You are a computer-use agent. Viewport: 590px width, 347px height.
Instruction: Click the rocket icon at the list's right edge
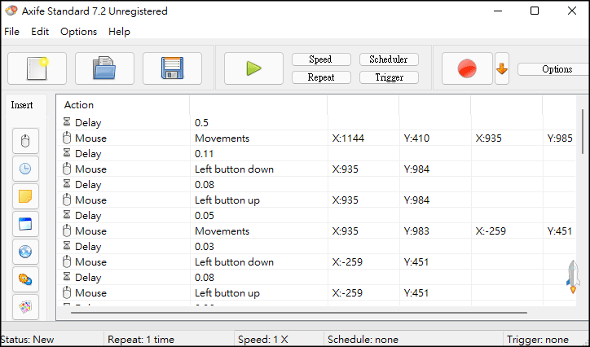coord(572,277)
